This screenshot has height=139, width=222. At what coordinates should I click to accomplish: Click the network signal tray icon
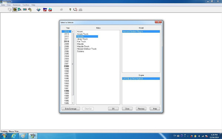pos(203,136)
